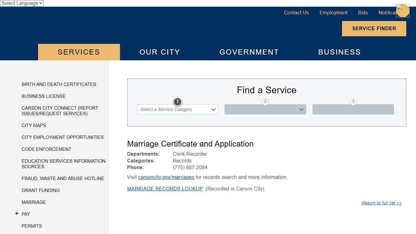This screenshot has height=234, width=416.
Task: Select CODE ENFORCEMENT from sidebar
Action: click(46, 149)
